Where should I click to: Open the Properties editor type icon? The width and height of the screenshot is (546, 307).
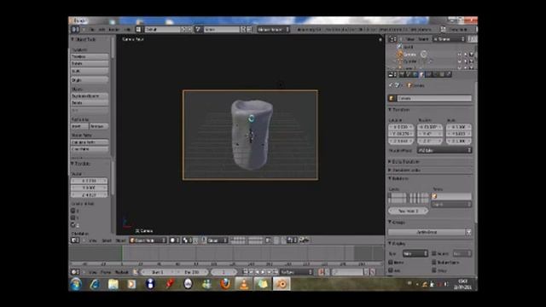392,74
